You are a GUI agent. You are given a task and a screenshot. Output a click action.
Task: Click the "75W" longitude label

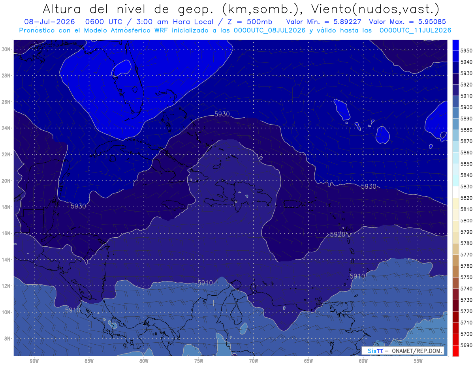coord(199,361)
